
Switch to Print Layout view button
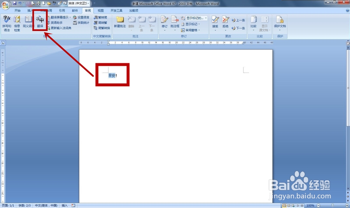(284, 206)
